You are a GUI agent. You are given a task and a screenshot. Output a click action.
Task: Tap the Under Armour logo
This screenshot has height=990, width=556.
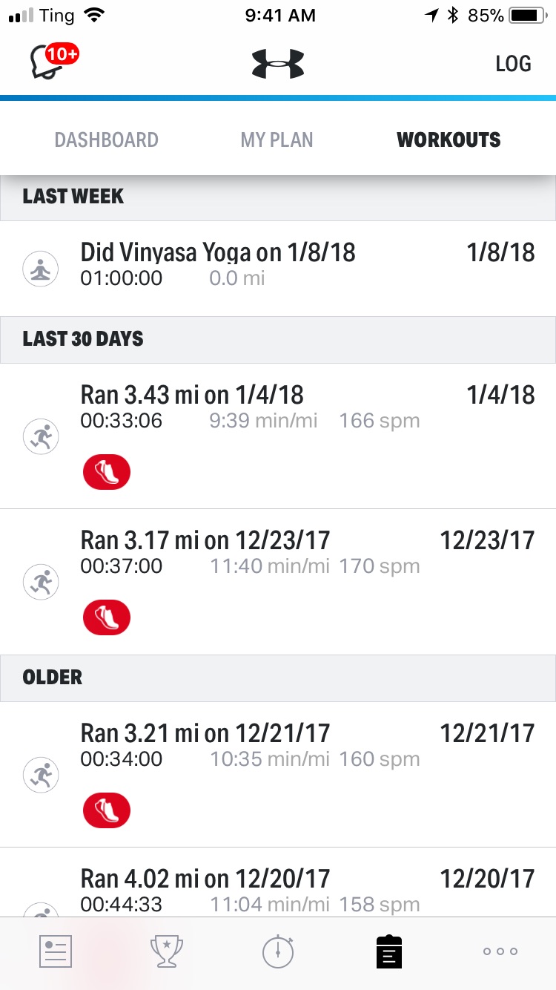(278, 64)
